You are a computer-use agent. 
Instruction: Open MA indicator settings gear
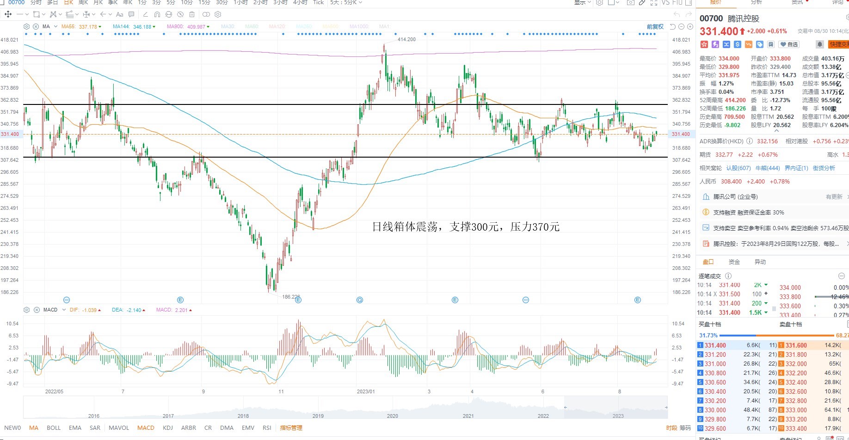pos(26,27)
